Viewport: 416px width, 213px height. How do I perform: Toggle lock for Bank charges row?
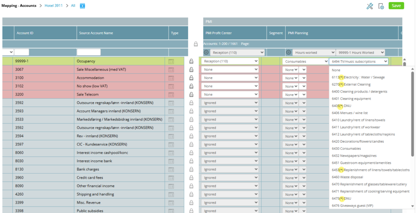[x=191, y=169]
